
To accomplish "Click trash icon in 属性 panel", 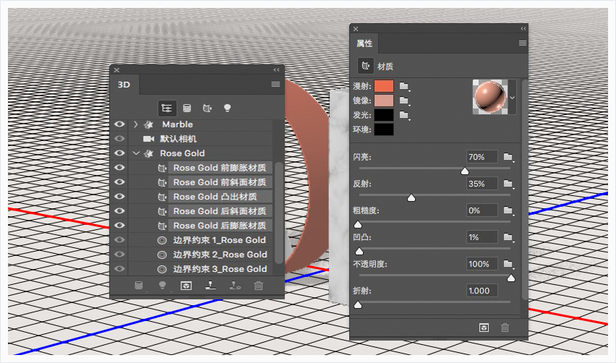I will [x=505, y=328].
